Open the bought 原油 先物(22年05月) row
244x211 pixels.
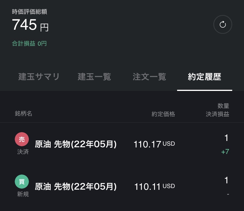(76, 187)
